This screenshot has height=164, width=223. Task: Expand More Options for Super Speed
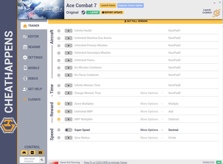click(152, 130)
